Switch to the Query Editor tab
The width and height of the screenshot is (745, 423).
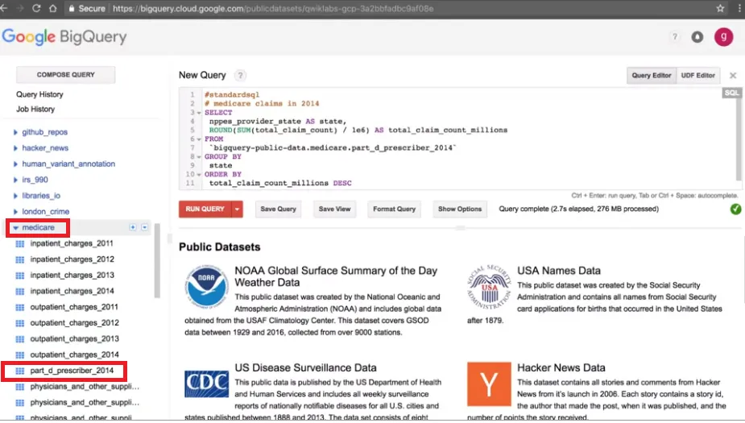(652, 75)
